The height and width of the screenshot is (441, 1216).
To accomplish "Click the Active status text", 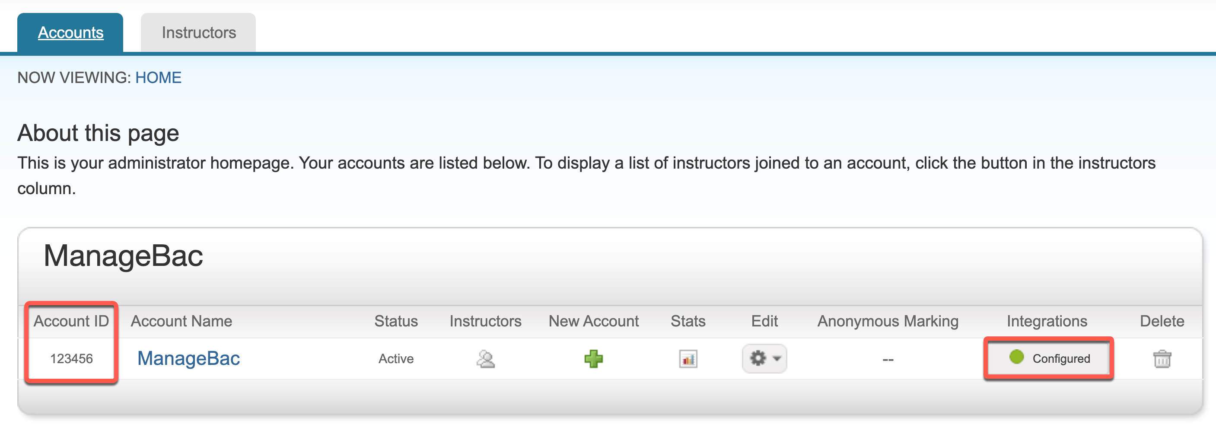I will pos(395,359).
